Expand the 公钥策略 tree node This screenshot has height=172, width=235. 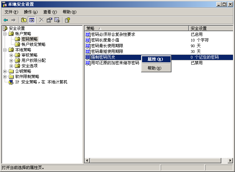5,71
